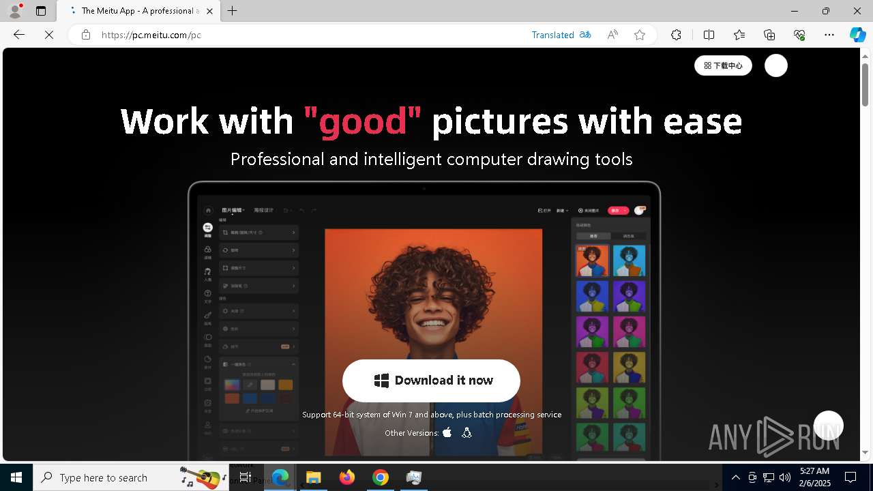This screenshot has height=491, width=873.
Task: Switch to Microsoft Edge on taskbar
Action: 280,477
